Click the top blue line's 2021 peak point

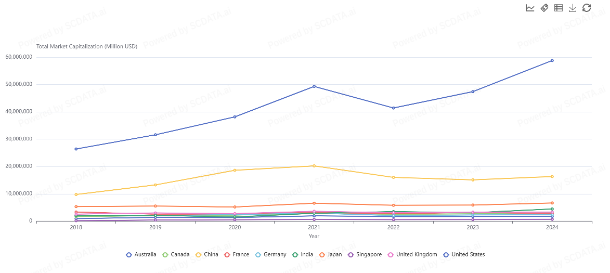314,86
